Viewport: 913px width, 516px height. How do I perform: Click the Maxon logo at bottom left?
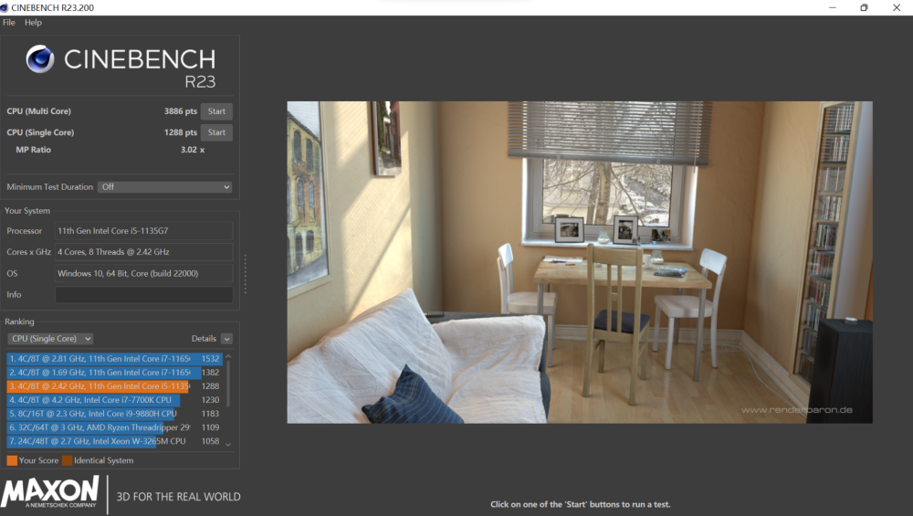[x=50, y=492]
